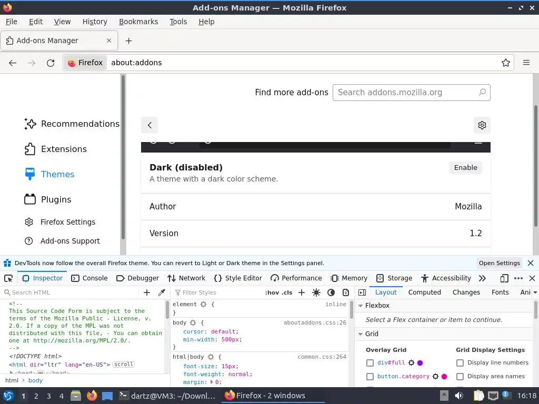Open aboutaddons.css:26 source link

(315, 323)
